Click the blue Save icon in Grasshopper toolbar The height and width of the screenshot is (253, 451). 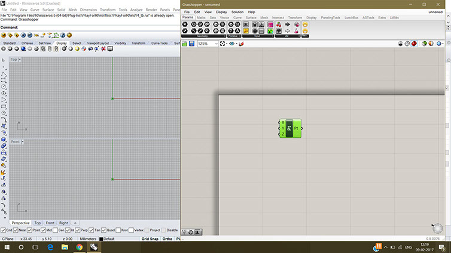coord(192,44)
